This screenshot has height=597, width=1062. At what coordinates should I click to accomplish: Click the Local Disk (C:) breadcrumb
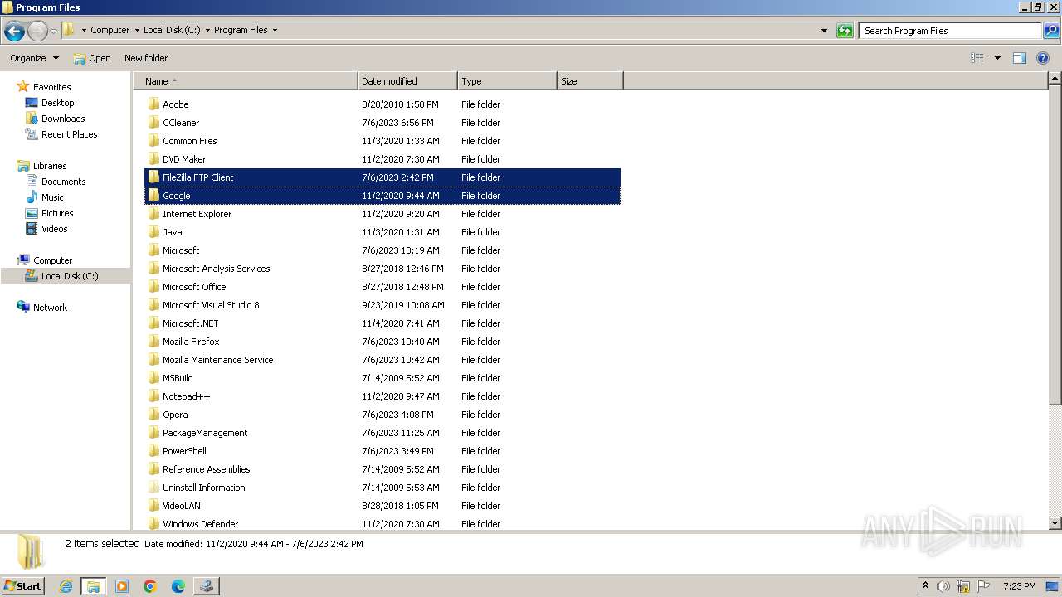click(x=172, y=30)
